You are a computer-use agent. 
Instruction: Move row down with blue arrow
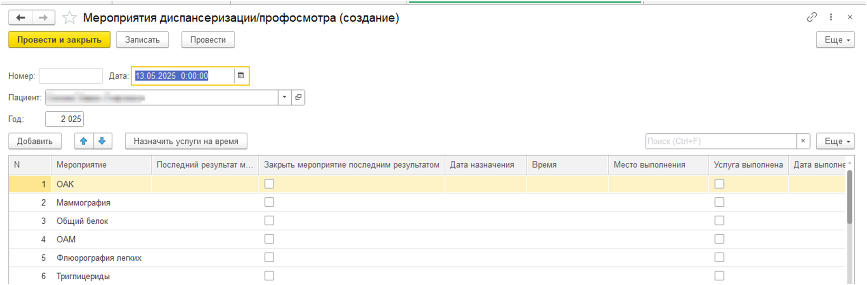[x=102, y=141]
